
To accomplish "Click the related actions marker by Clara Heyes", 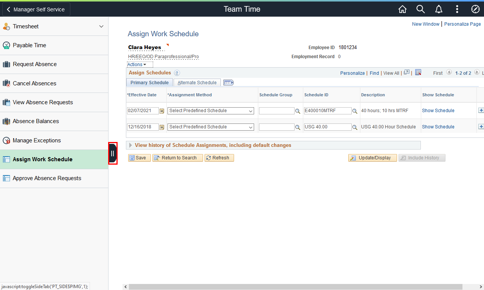I will coord(167,45).
